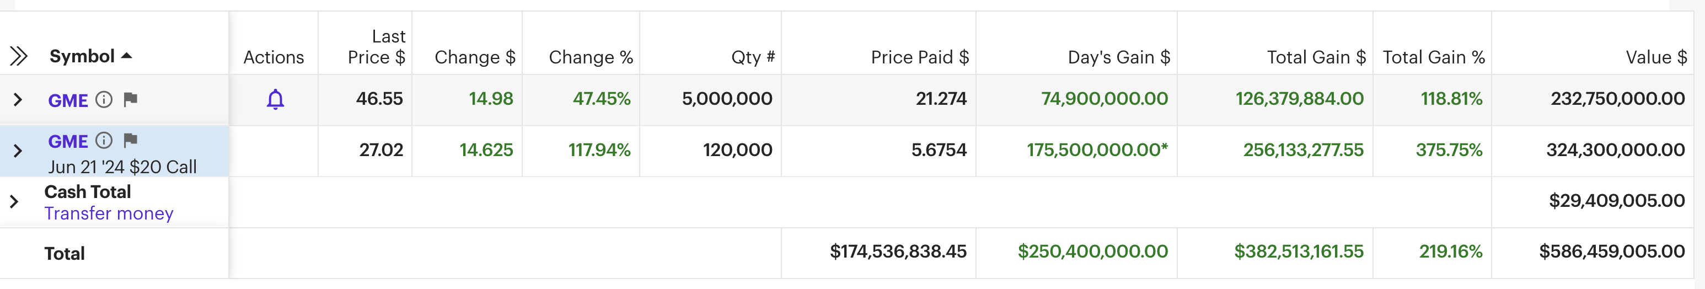
Task: Open the GME stock symbol link
Action: click(x=67, y=100)
